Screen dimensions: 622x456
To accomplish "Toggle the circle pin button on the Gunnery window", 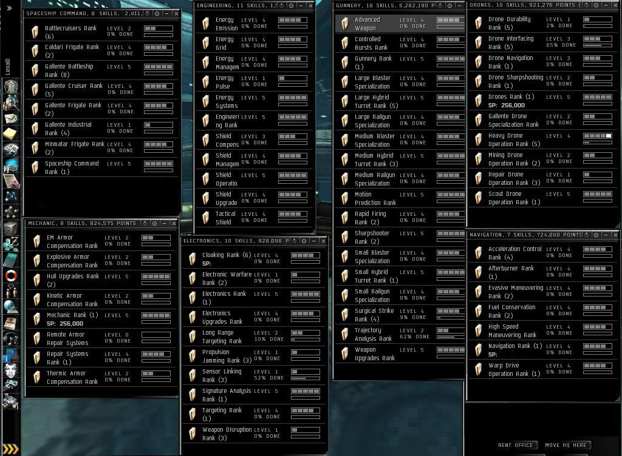I will click(450, 5).
